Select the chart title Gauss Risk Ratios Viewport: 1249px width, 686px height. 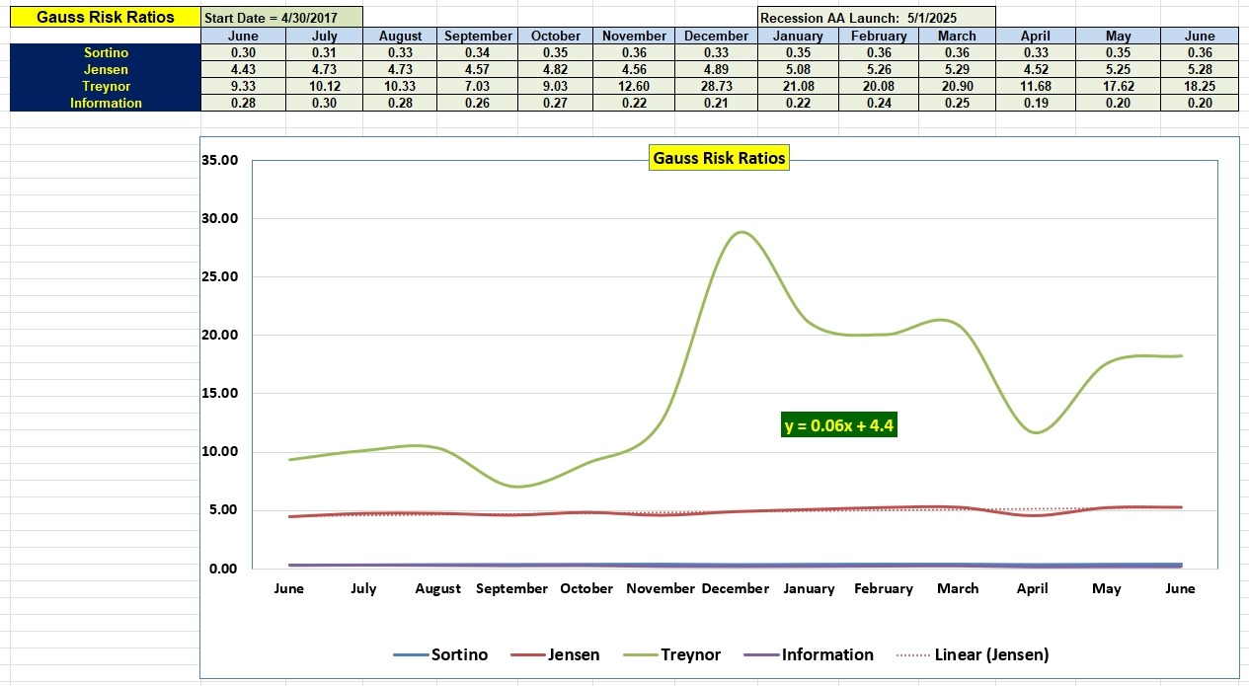719,158
